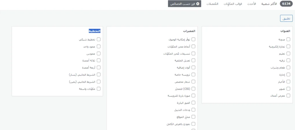The width and height of the screenshot is (295, 130).
Task: Enable the توفّر إمكانية الوصول checkbox
Action: 193,39
